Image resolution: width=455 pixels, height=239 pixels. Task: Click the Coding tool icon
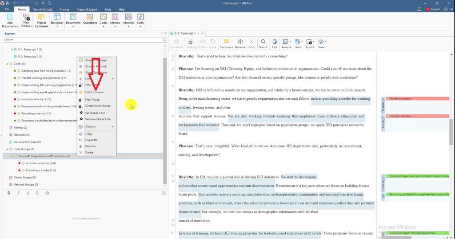(x=191, y=44)
